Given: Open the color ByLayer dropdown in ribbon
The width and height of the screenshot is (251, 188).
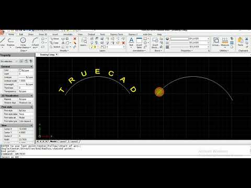Looking at the screenshot, I should tap(190, 39).
